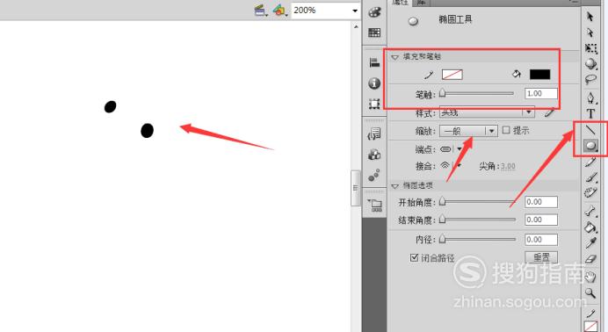The width and height of the screenshot is (608, 332).
Task: Open the 200% zoom dropdown
Action: click(355, 11)
